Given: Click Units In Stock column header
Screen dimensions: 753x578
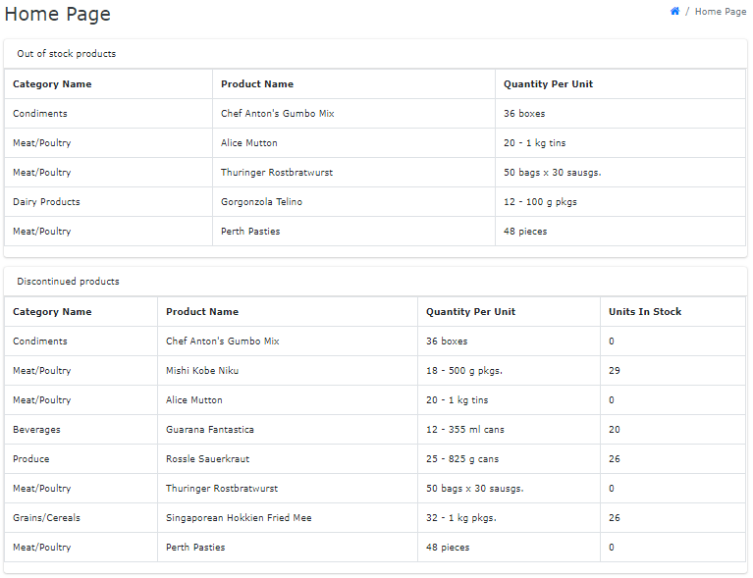Looking at the screenshot, I should pyautogui.click(x=645, y=311).
